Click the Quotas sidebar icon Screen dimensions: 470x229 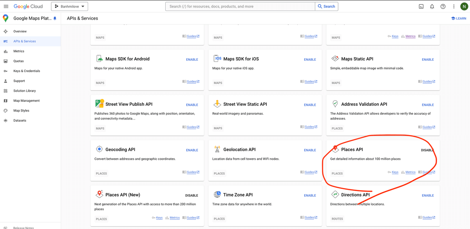[5, 61]
